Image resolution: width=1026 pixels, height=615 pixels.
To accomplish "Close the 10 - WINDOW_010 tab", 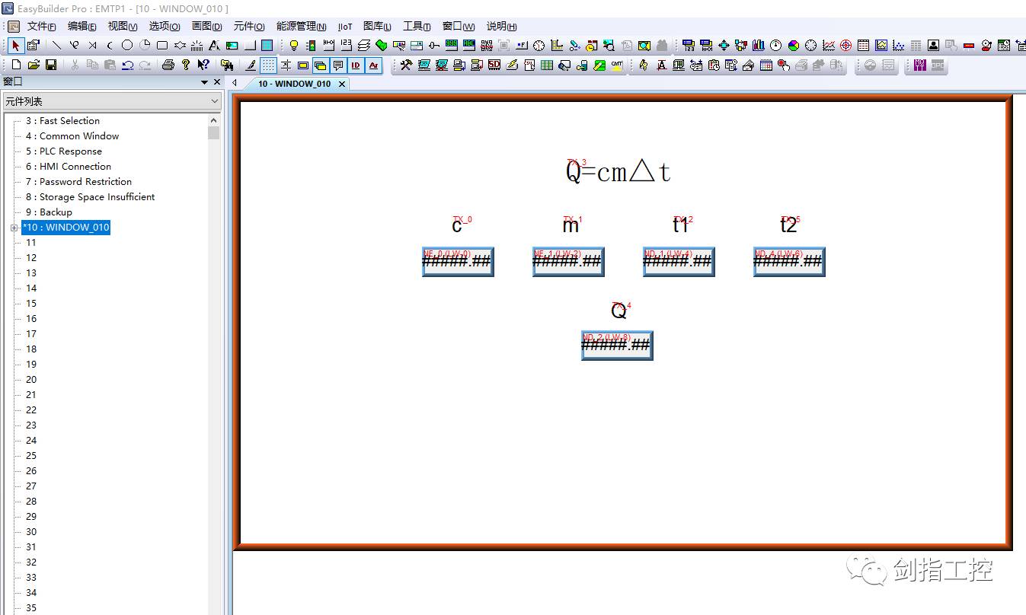I will pyautogui.click(x=342, y=84).
